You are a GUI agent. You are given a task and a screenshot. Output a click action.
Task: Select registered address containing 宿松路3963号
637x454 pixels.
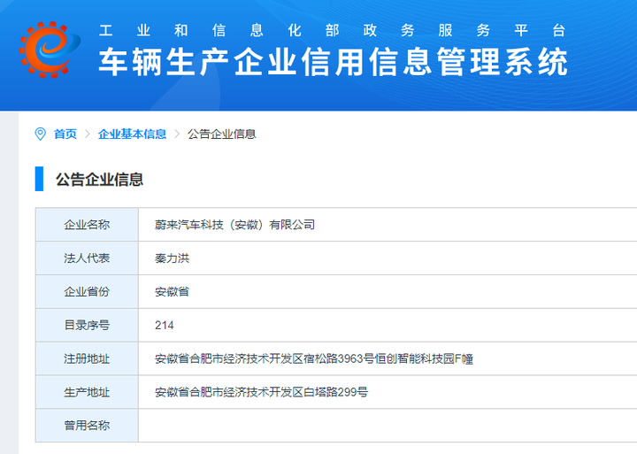click(x=314, y=358)
